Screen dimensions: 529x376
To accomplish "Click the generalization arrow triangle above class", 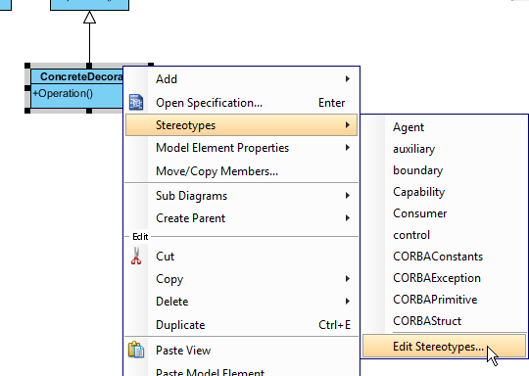I will (x=89, y=18).
